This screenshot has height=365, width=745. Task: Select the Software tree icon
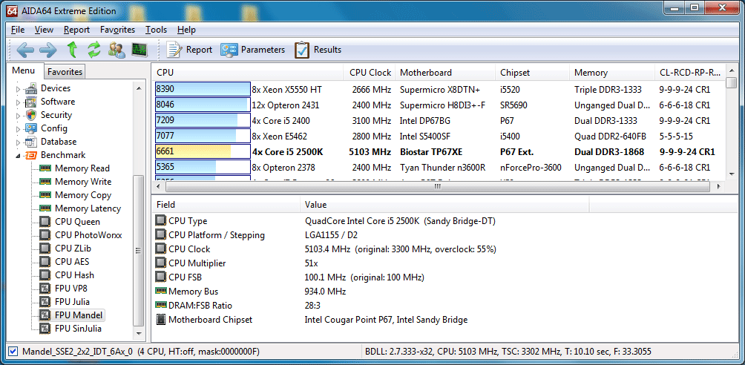31,102
